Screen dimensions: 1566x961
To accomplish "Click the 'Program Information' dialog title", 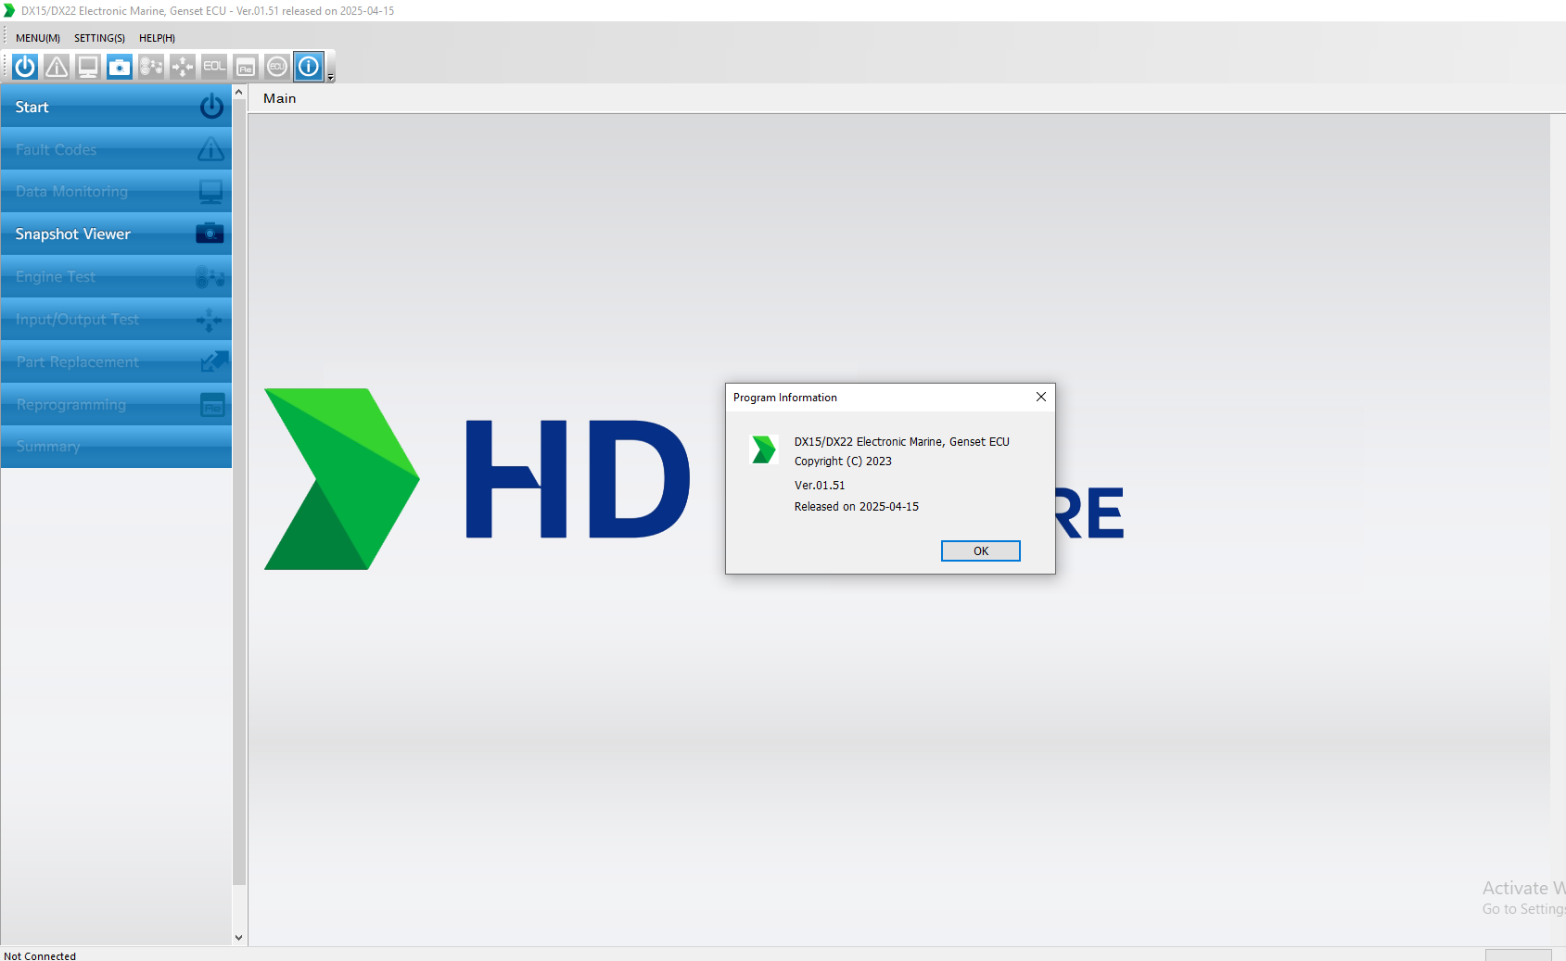I will (x=785, y=398).
